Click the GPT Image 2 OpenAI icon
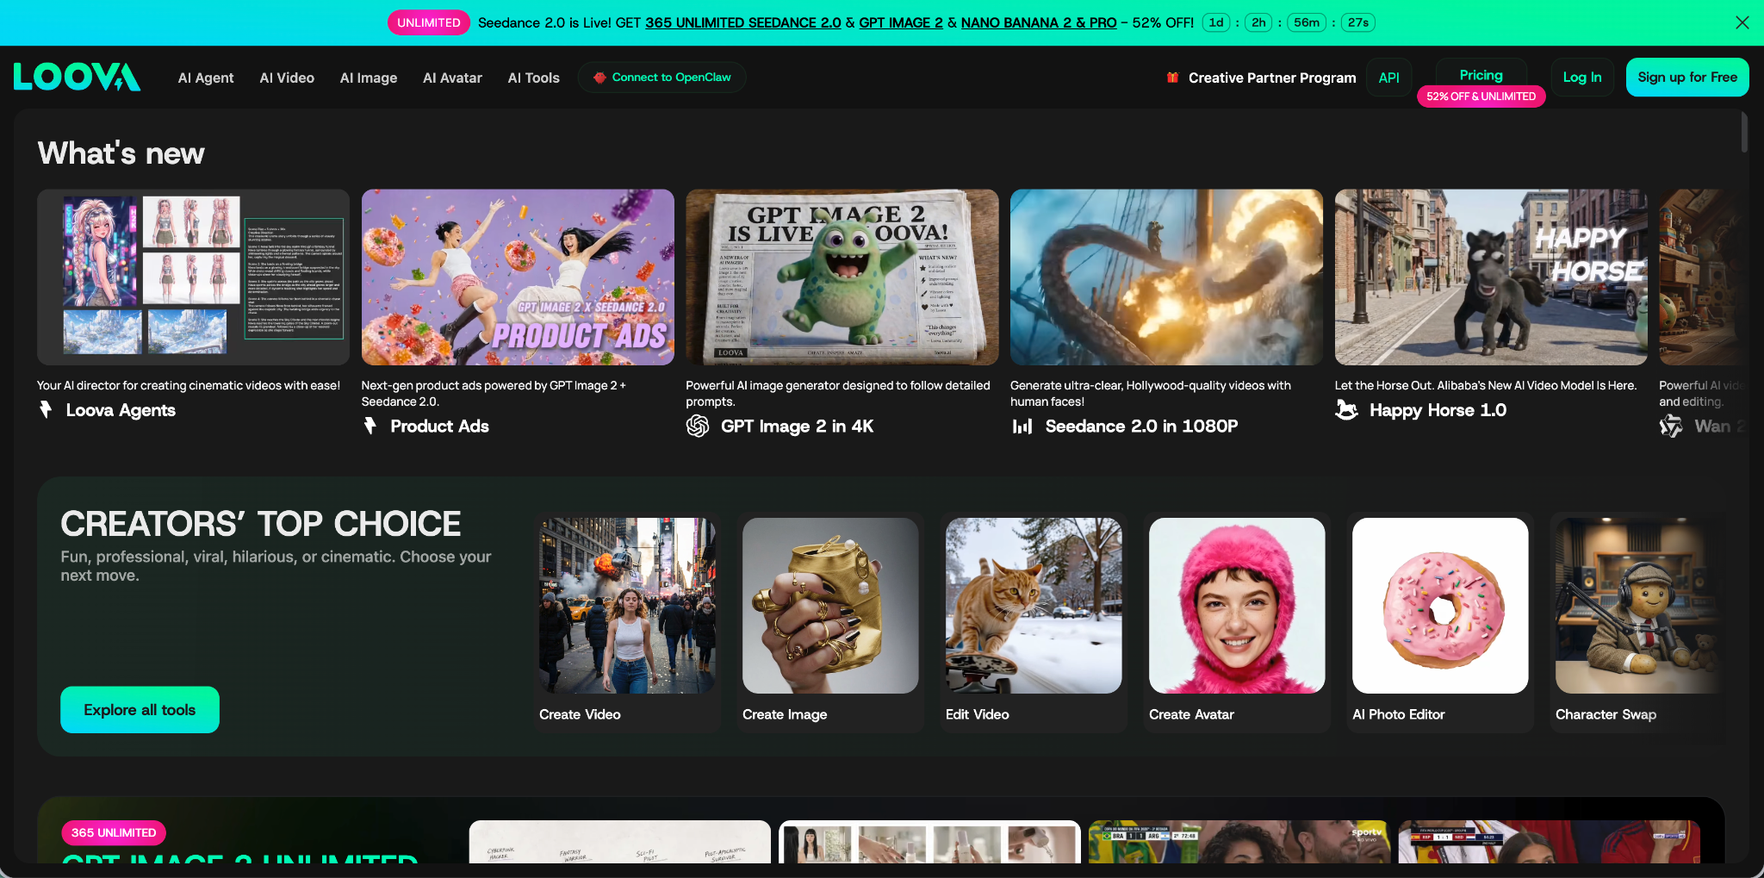This screenshot has width=1764, height=878. (x=698, y=426)
